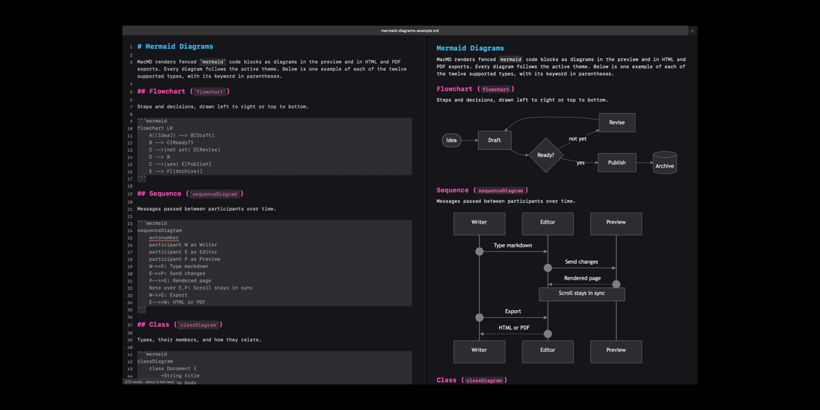Viewport: 820px width, 410px height.
Task: Click the 'B --> C{Ready?}' code line
Action: [171, 142]
